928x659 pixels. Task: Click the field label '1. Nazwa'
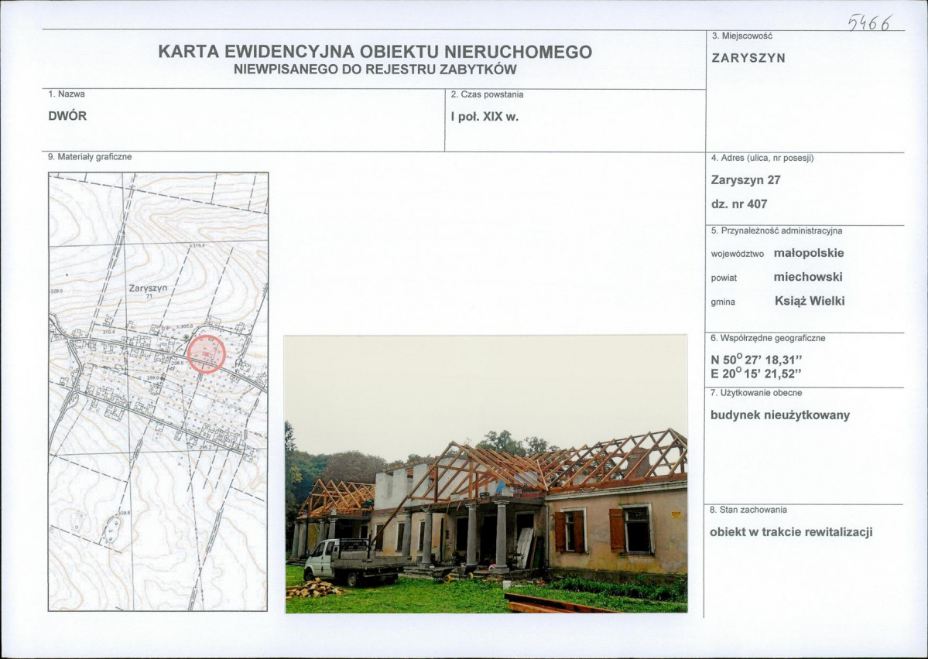click(67, 94)
